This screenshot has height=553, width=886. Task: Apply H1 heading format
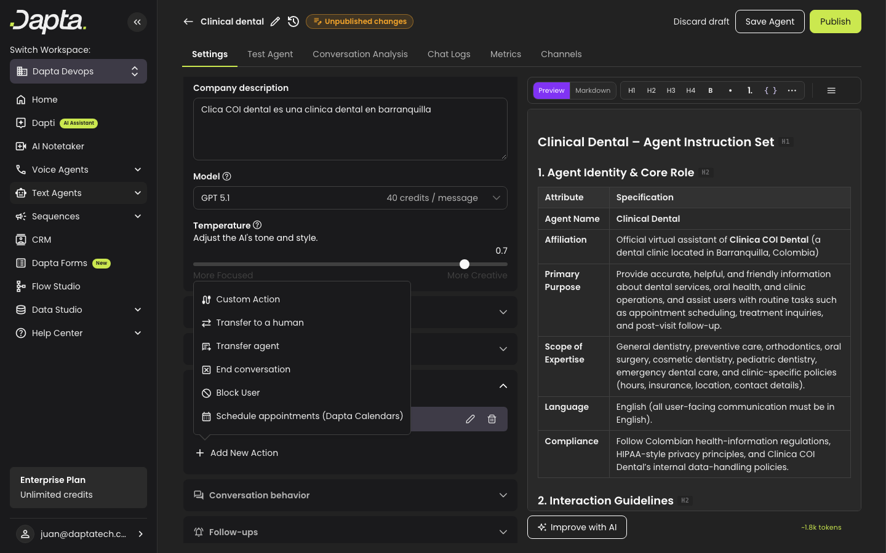click(632, 90)
